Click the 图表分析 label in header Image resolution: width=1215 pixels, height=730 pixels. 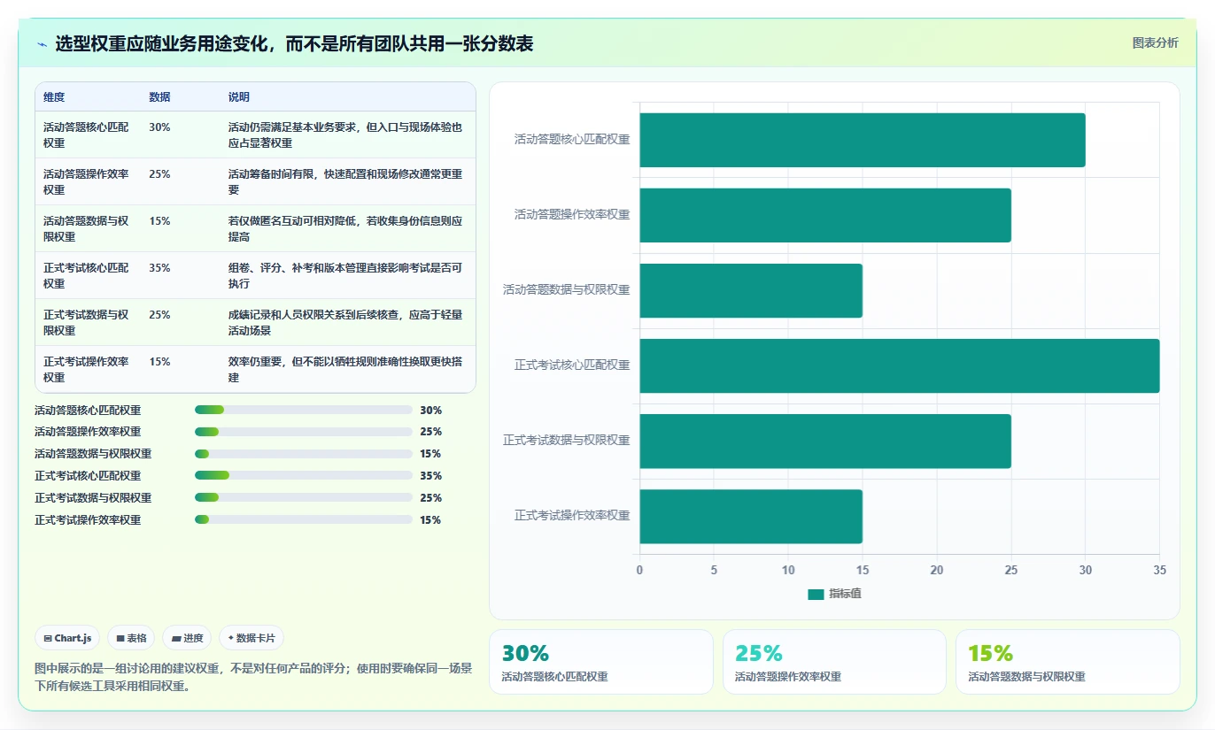pyautogui.click(x=1156, y=42)
